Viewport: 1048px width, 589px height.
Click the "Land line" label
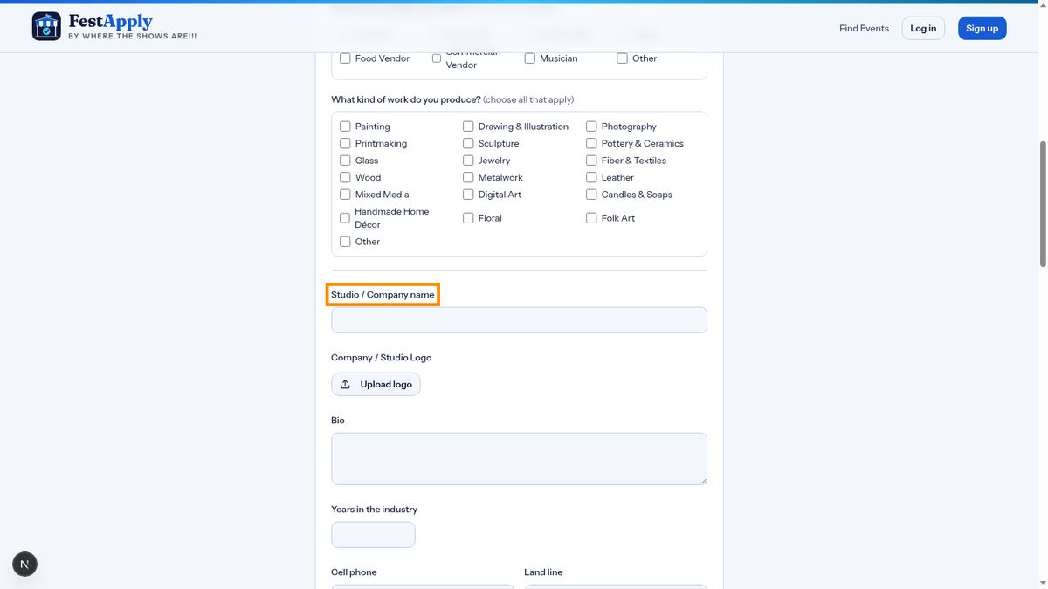(543, 572)
